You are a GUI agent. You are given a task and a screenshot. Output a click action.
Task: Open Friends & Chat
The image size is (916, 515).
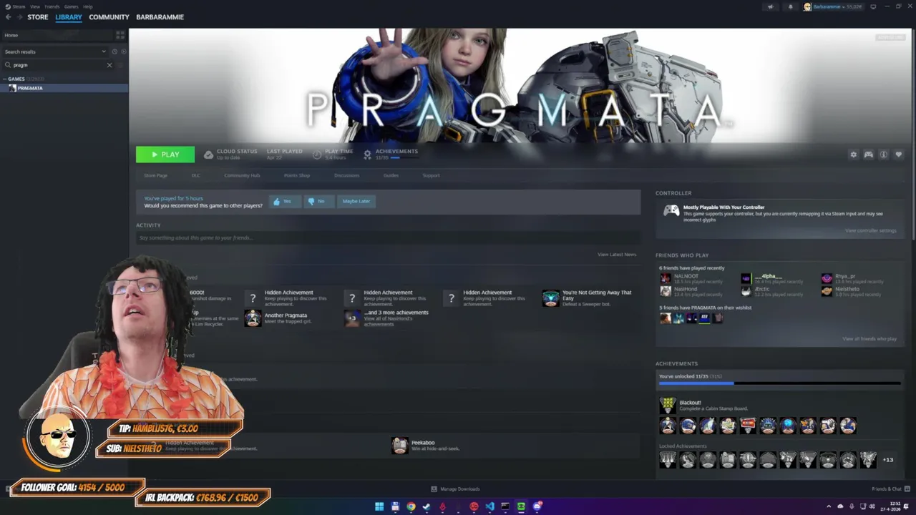pos(890,489)
